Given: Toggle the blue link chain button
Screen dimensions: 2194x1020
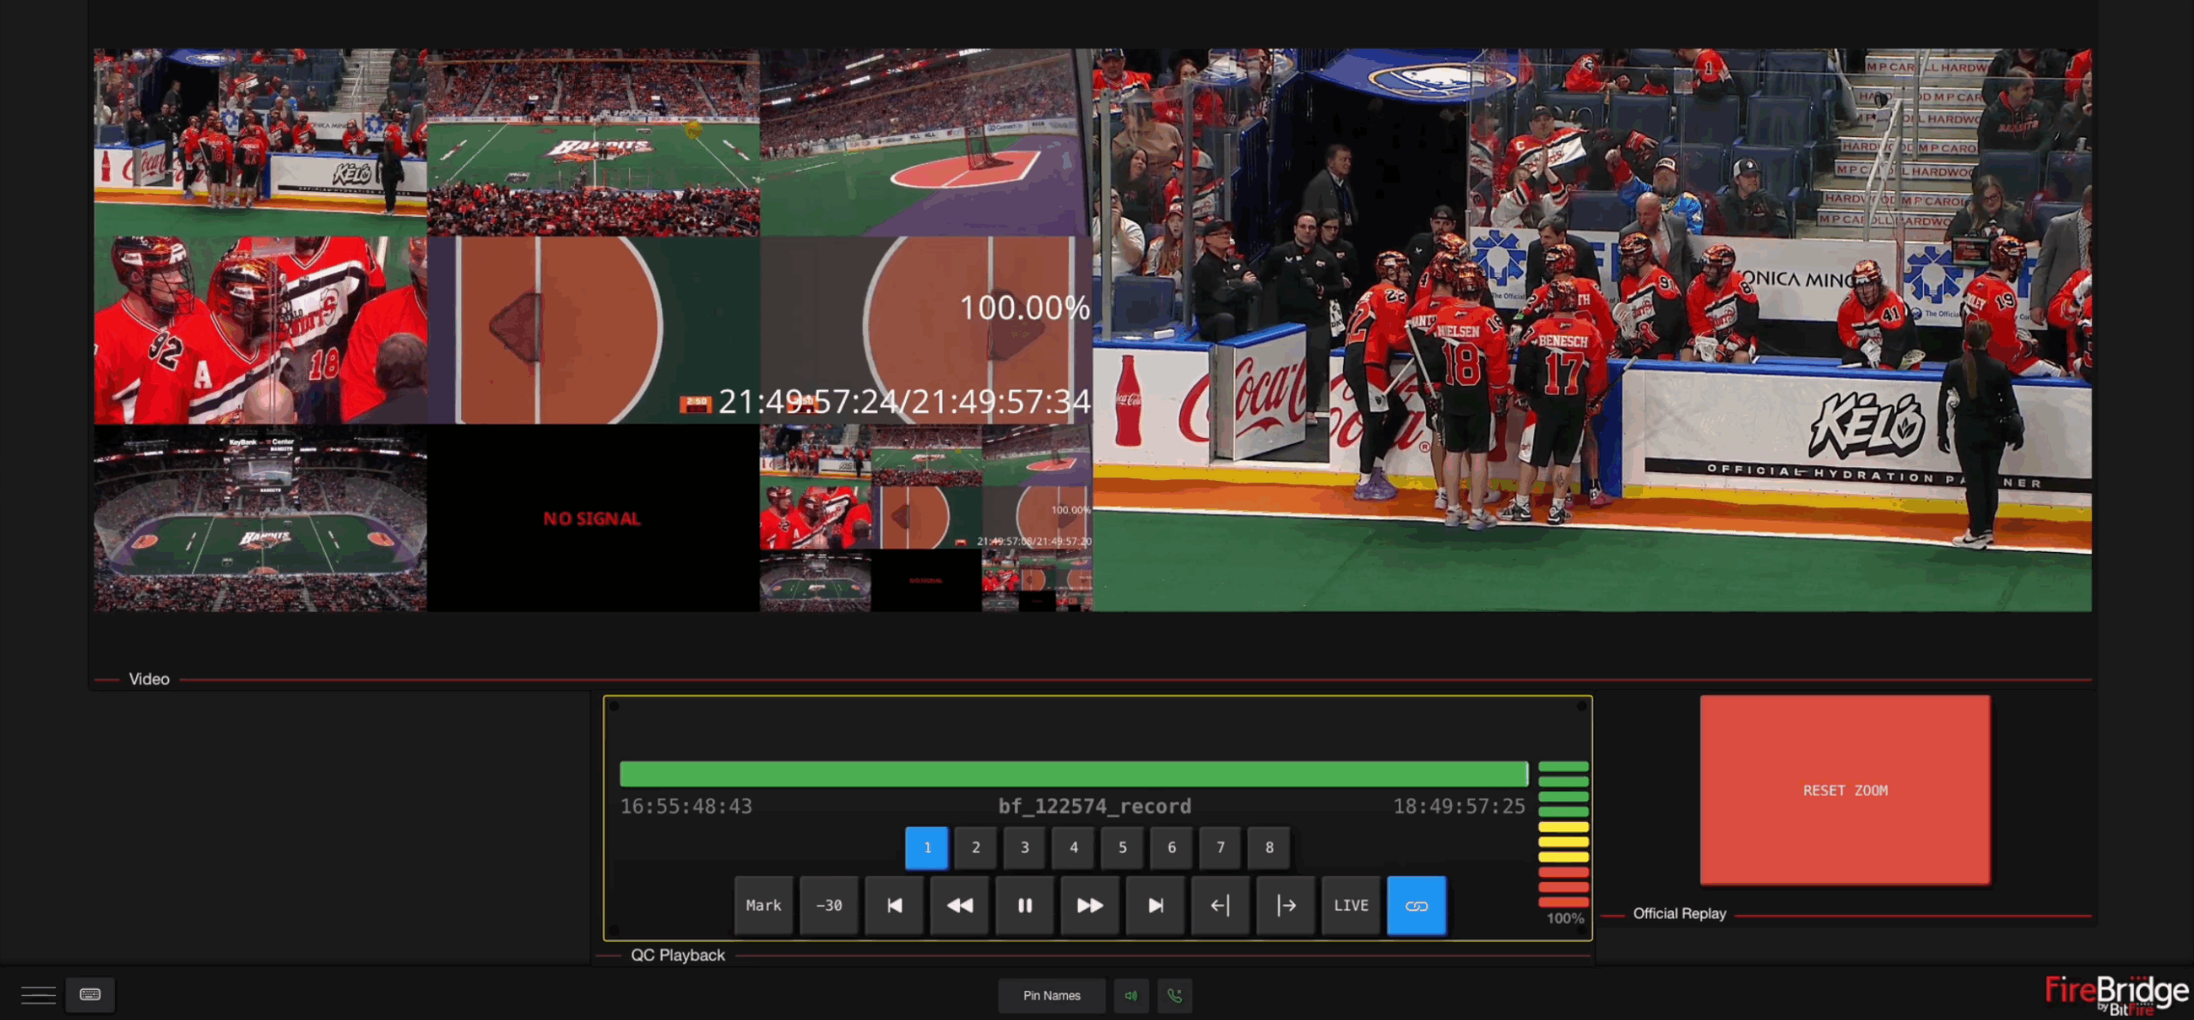Looking at the screenshot, I should [x=1416, y=905].
